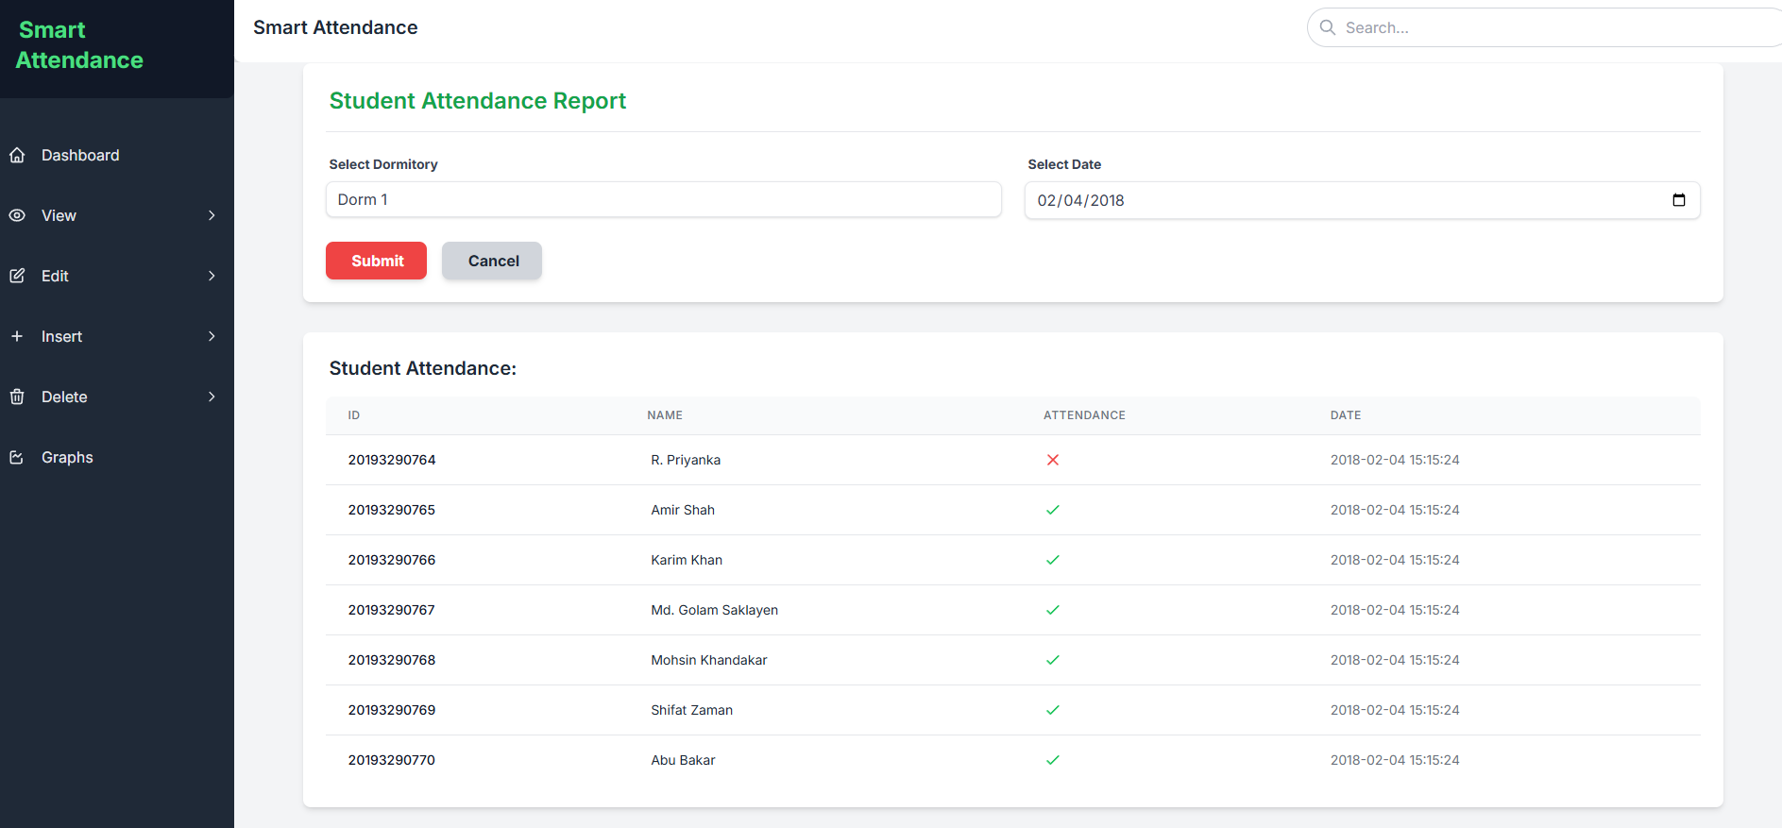The height and width of the screenshot is (828, 1782).
Task: Expand the Delete submenu chevron
Action: [x=212, y=397]
